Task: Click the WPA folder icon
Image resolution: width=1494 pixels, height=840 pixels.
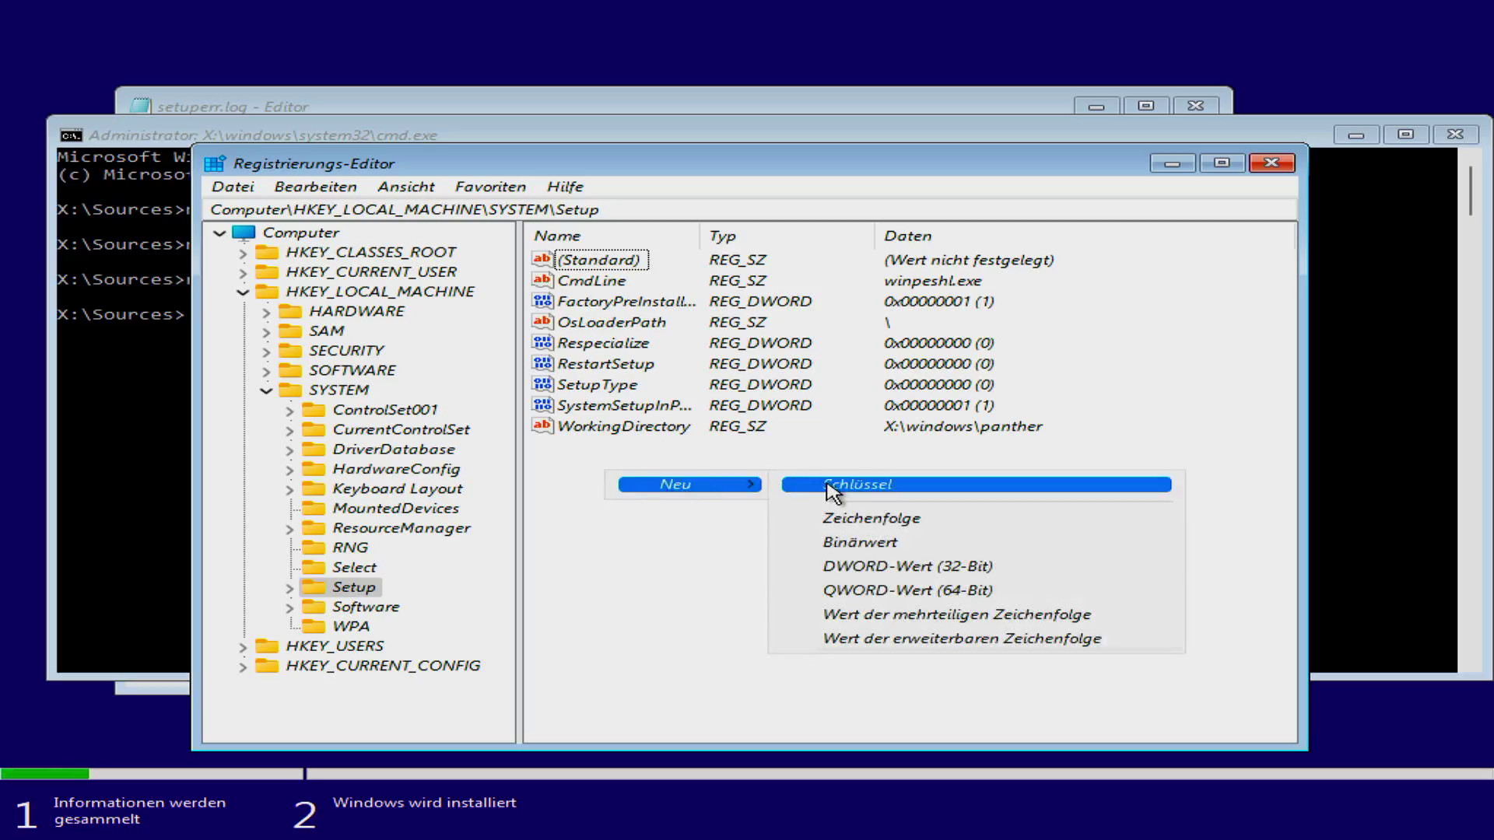Action: click(x=314, y=626)
